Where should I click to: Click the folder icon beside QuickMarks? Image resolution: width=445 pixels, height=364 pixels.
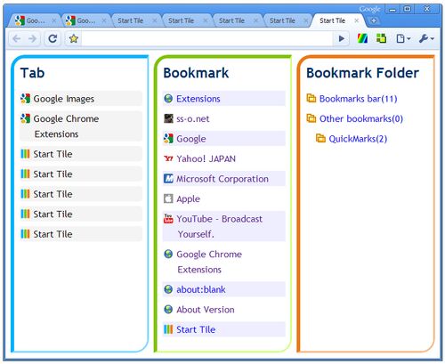[x=320, y=138]
